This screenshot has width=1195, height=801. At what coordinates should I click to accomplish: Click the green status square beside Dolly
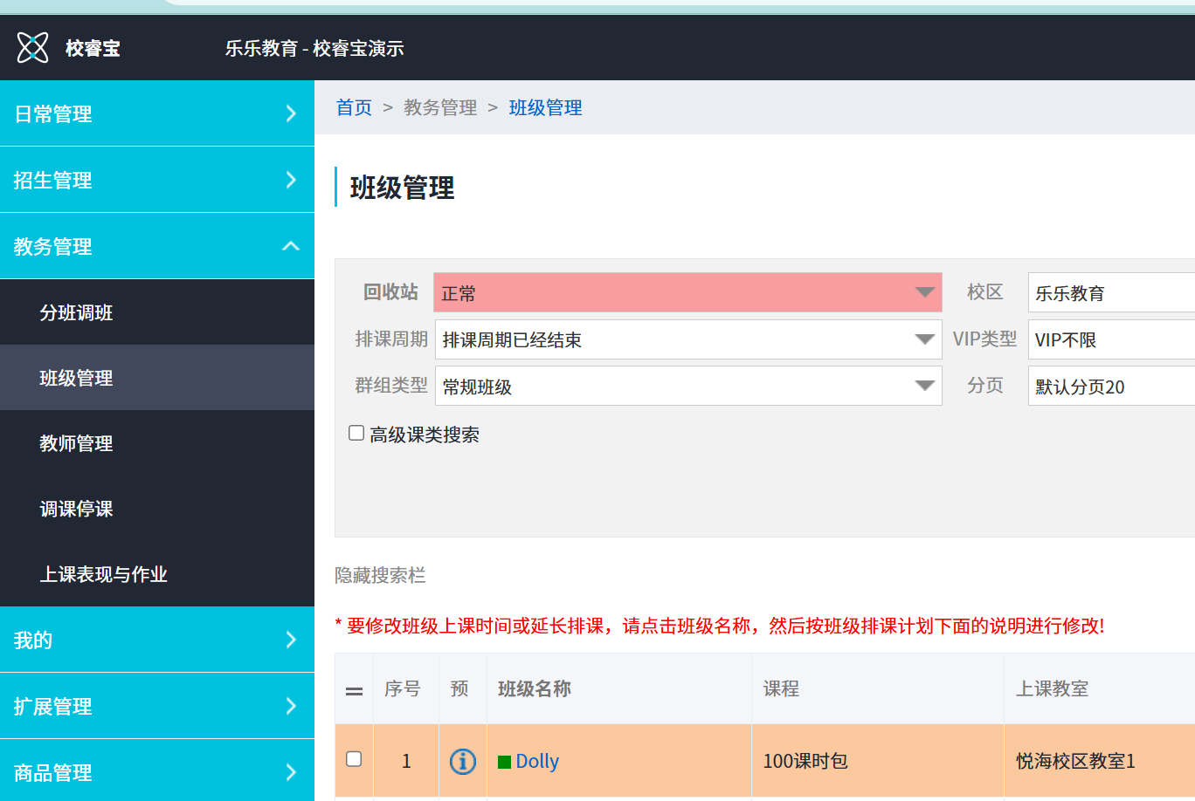pyautogui.click(x=505, y=760)
